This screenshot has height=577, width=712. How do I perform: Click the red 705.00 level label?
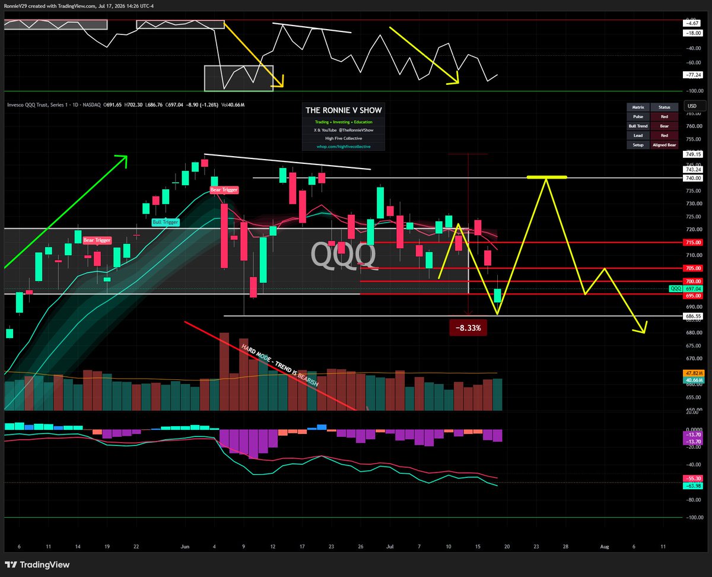point(693,268)
